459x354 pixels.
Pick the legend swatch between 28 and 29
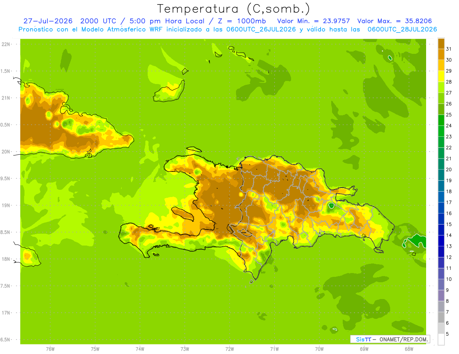pos(441,76)
